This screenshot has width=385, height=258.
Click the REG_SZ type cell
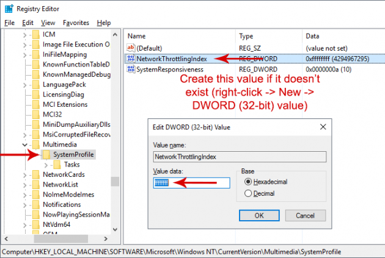(x=250, y=48)
